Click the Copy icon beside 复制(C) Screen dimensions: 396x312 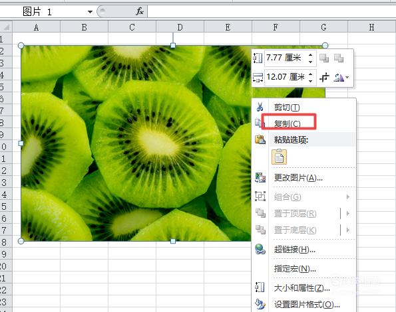coord(259,123)
